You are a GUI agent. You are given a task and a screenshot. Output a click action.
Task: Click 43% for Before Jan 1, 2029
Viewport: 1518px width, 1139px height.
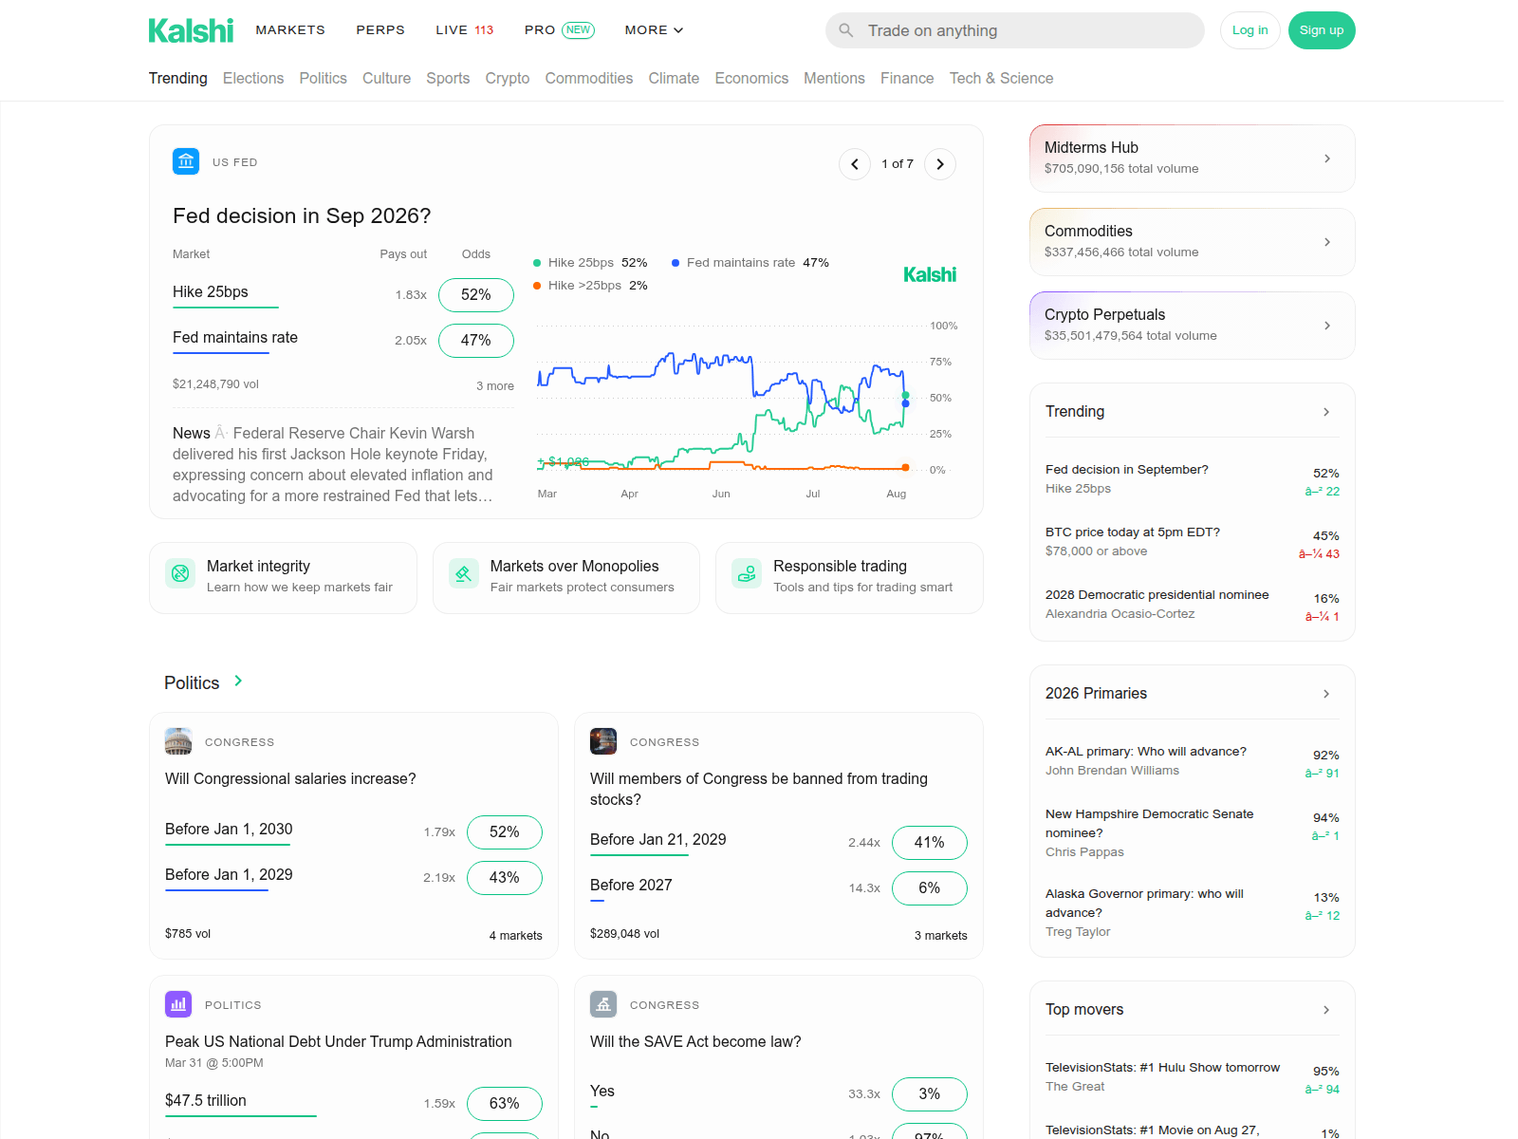[x=505, y=878]
